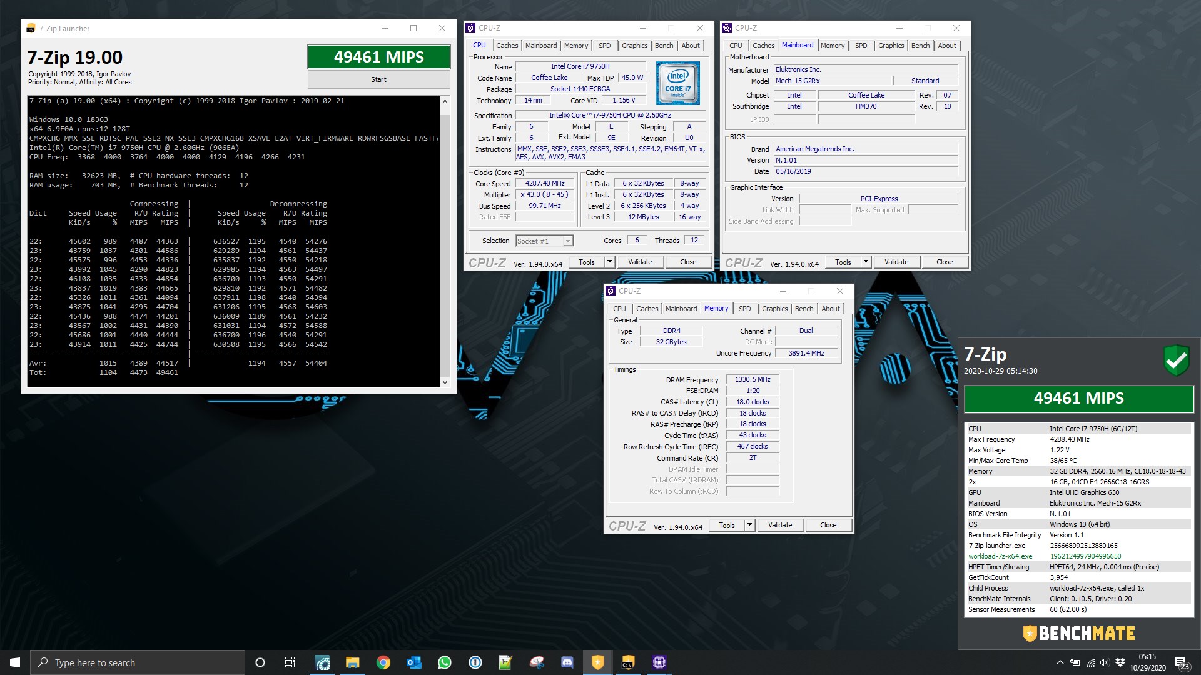
Task: Click the CPU-Z icon in the Memory window title
Action: coord(611,291)
